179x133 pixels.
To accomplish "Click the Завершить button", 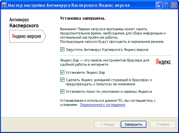I will click(134, 124).
